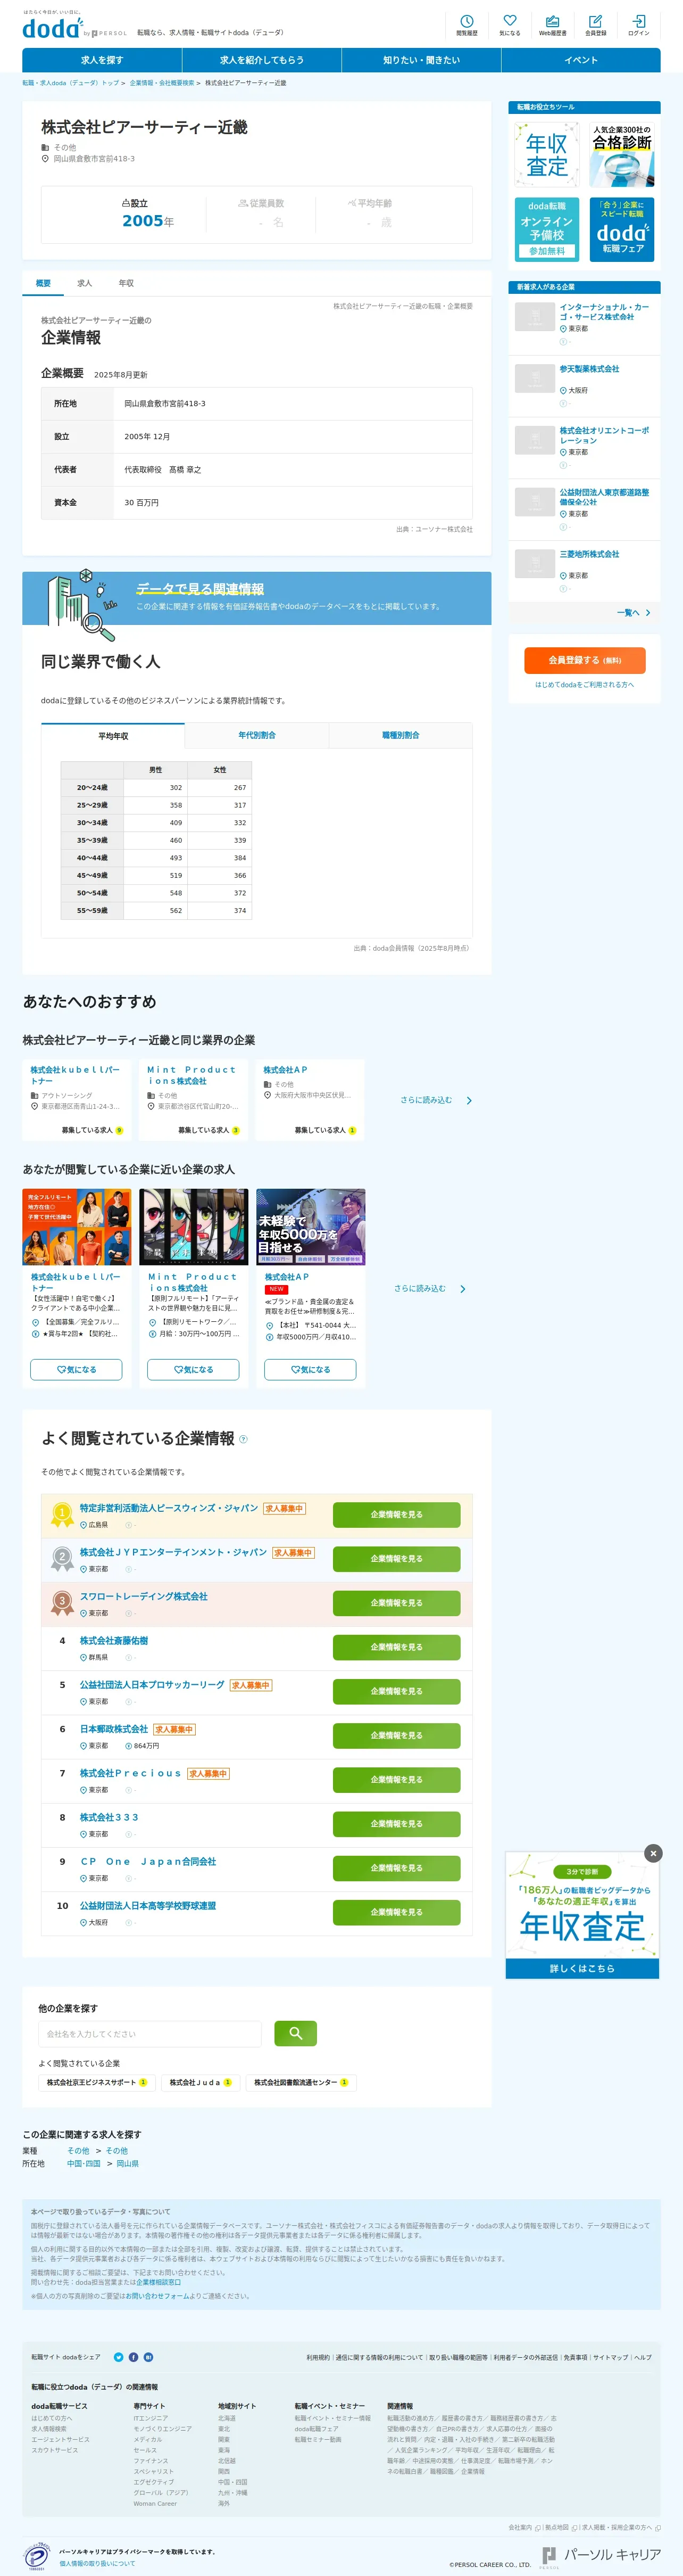This screenshot has width=683, height=2576.
Task: Switch to the 年収 tab
Action: (x=126, y=283)
